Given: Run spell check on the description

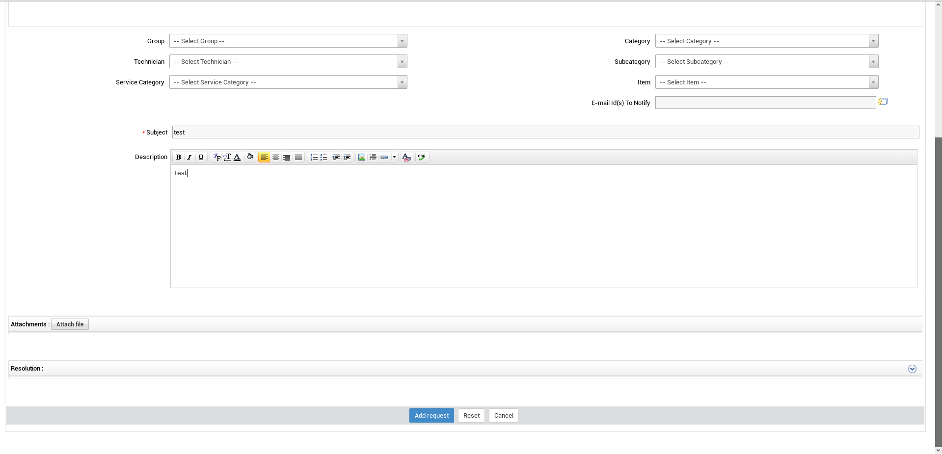Looking at the screenshot, I should coord(422,157).
